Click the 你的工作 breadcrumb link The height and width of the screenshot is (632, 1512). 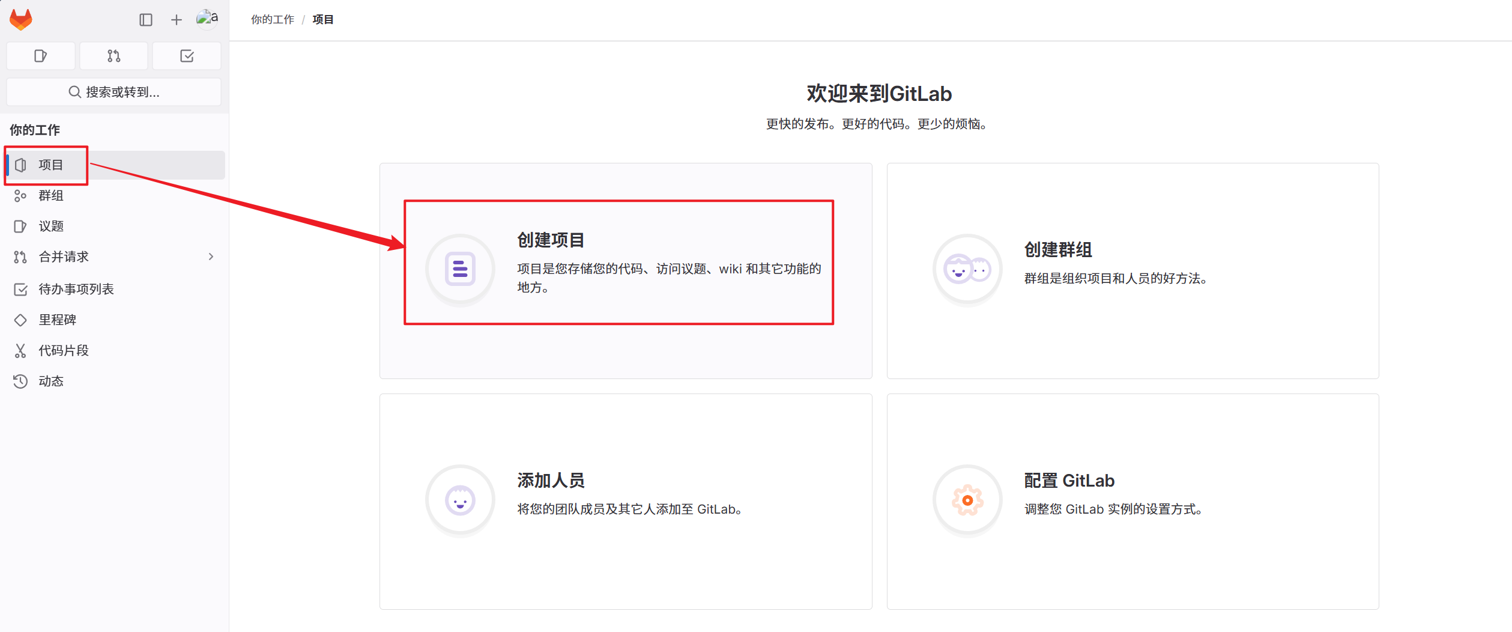click(273, 20)
